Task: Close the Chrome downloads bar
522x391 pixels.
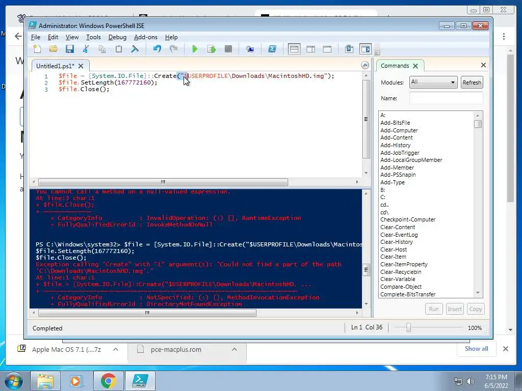Action: [x=505, y=349]
